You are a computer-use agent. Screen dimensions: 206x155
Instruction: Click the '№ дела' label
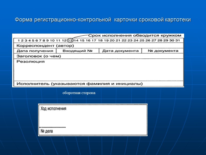pyautogui.click(x=47, y=131)
